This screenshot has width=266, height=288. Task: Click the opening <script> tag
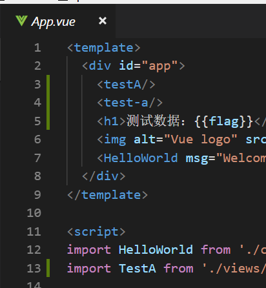96,232
